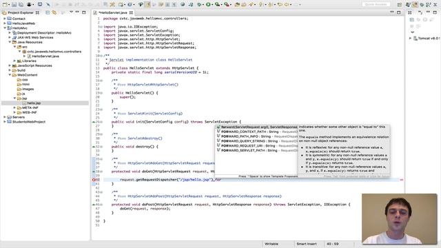441x248 pixels.
Task: Open the web browser globe icon
Action: point(183,5)
